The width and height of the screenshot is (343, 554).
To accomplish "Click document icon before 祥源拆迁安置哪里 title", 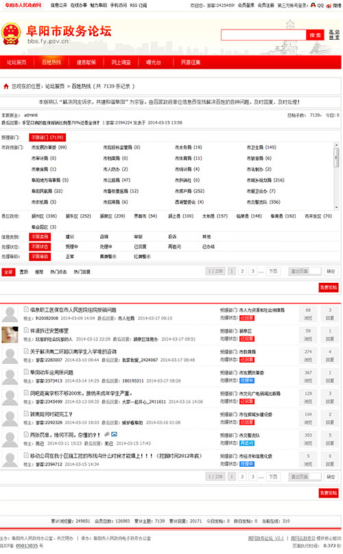I will (x=26, y=330).
